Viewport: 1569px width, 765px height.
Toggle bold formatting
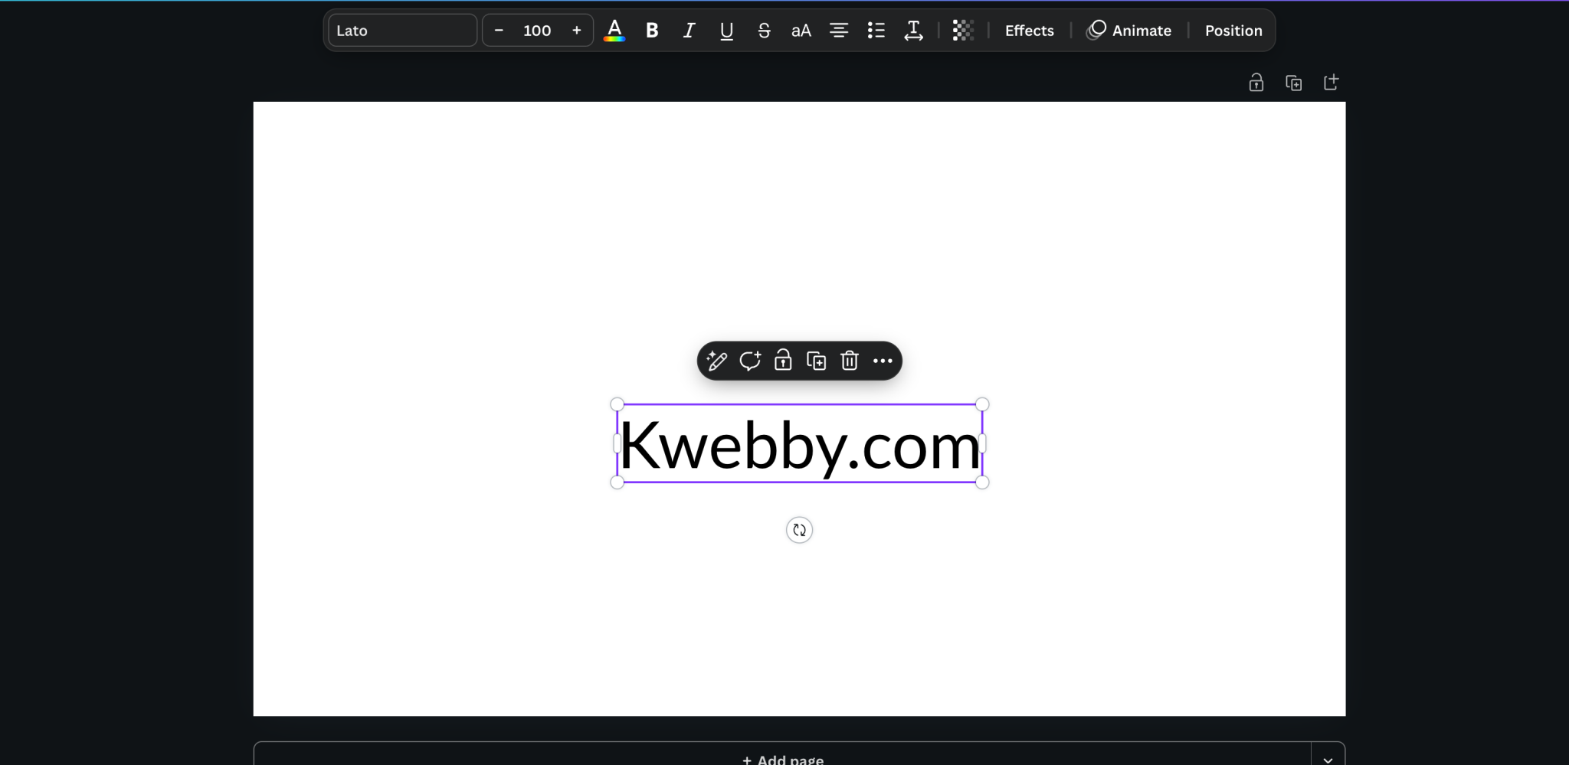[650, 31]
